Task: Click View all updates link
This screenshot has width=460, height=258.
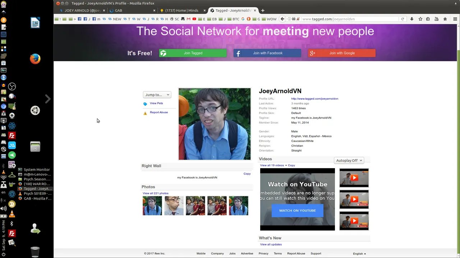Action: (271, 245)
